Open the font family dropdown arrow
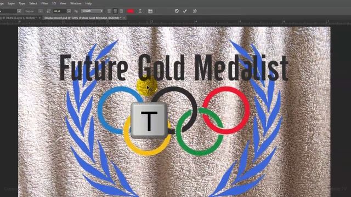This screenshot has width=351, height=197. point(19,11)
